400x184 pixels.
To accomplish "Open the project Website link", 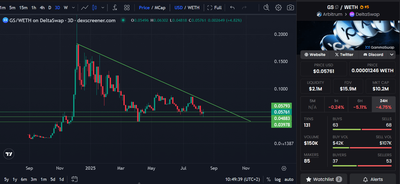I will [x=315, y=54].
